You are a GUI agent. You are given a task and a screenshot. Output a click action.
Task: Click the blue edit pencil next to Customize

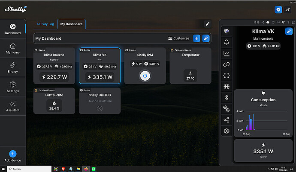(x=206, y=38)
